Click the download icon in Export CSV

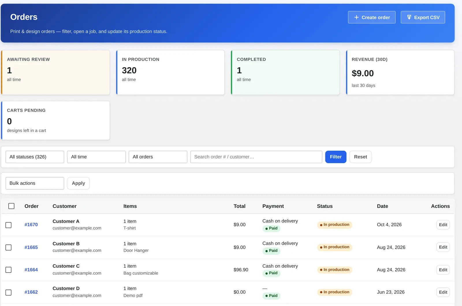(409, 17)
